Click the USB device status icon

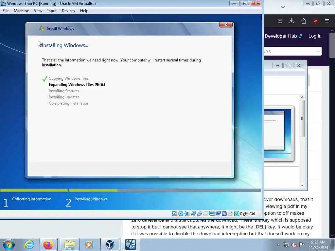click(199, 214)
